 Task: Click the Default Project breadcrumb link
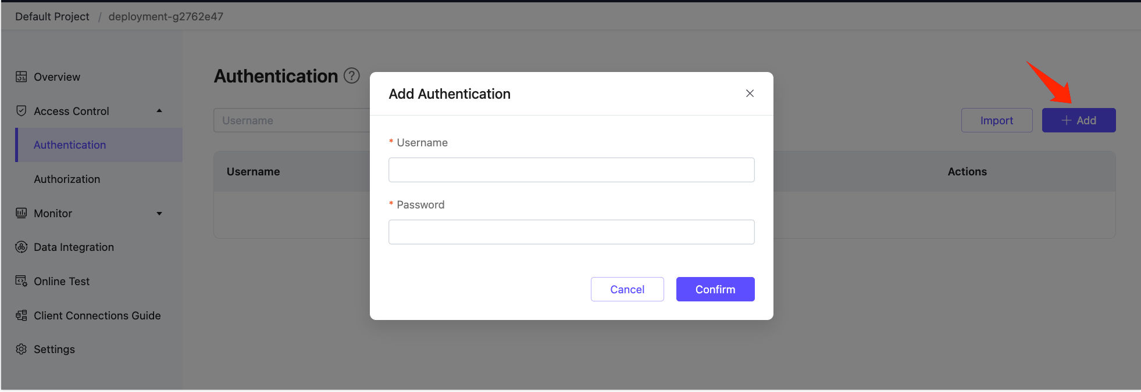click(x=52, y=16)
